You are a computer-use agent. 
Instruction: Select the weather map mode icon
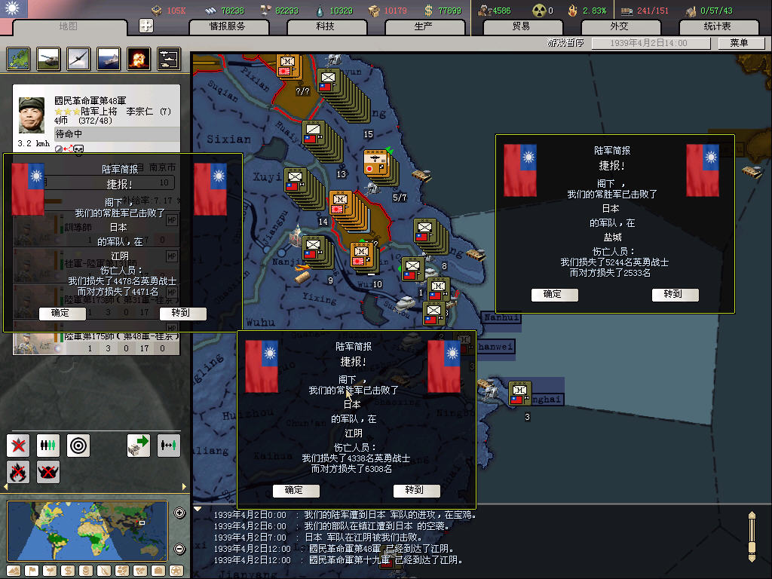pos(50,571)
